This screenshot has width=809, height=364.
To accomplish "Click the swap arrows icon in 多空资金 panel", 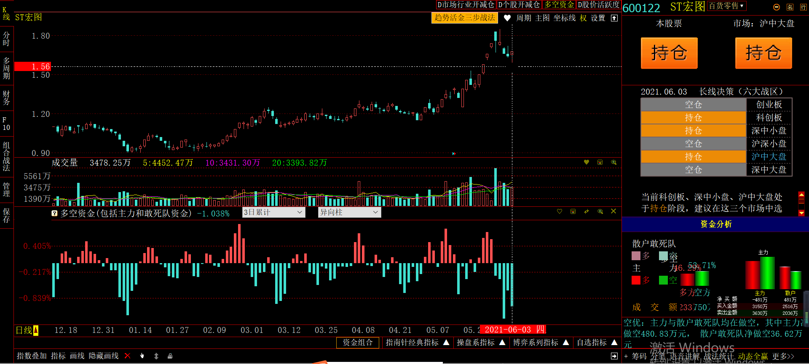I will (x=587, y=211).
